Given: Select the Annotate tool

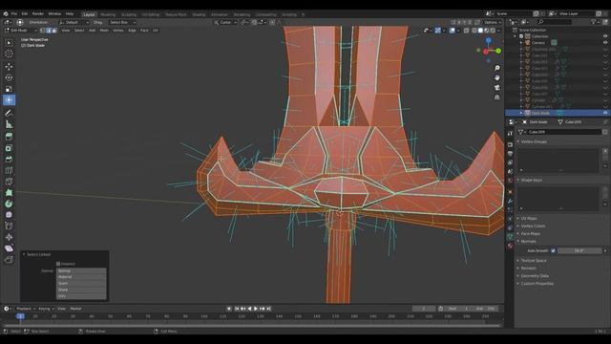Looking at the screenshot, I should click(x=9, y=113).
